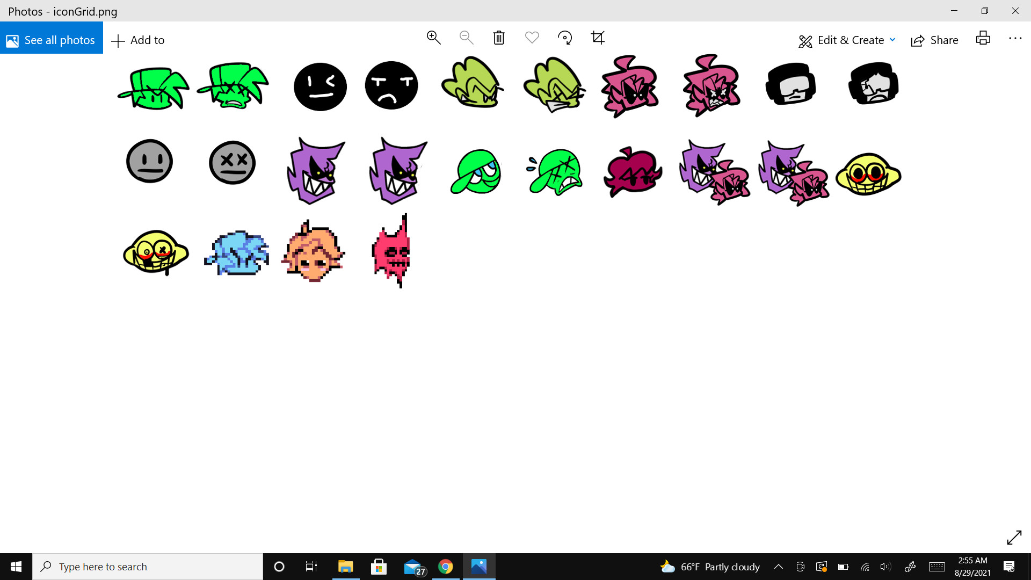This screenshot has width=1031, height=580.
Task: Open Google Chrome from the taskbar
Action: click(x=445, y=567)
